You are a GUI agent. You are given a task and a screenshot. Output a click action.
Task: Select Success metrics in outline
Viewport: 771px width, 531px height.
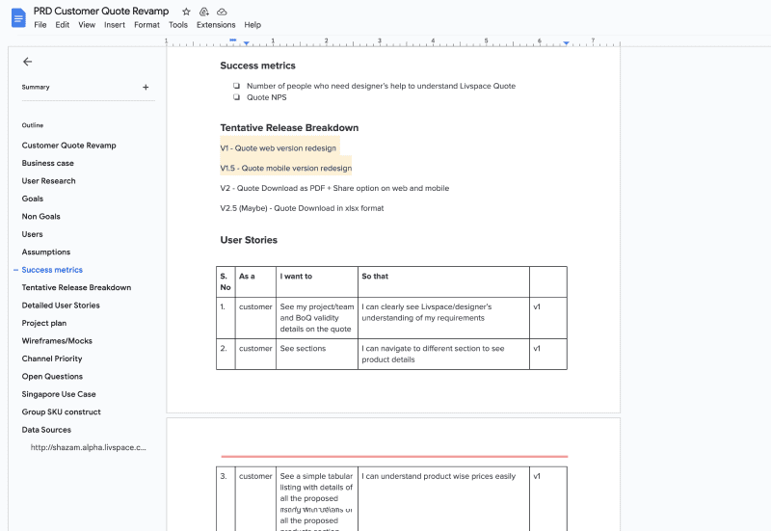pos(52,270)
